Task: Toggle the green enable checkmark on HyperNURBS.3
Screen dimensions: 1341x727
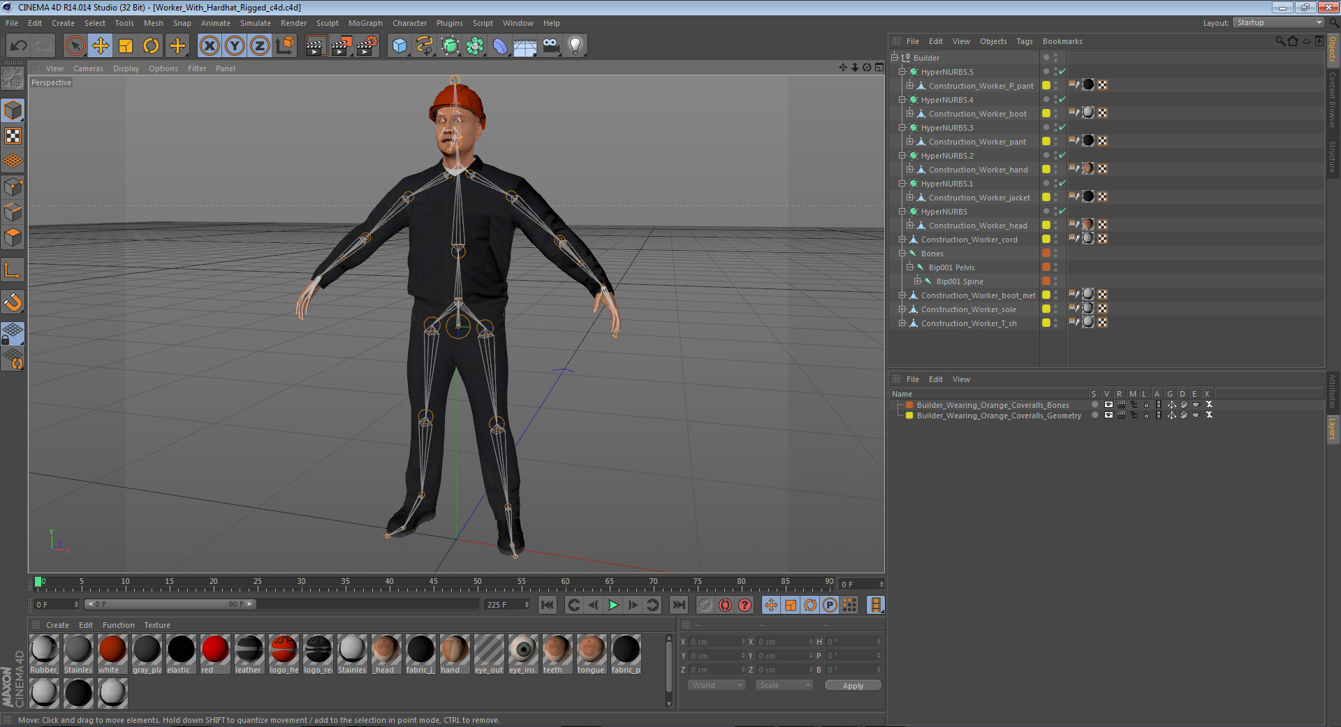Action: point(1062,127)
